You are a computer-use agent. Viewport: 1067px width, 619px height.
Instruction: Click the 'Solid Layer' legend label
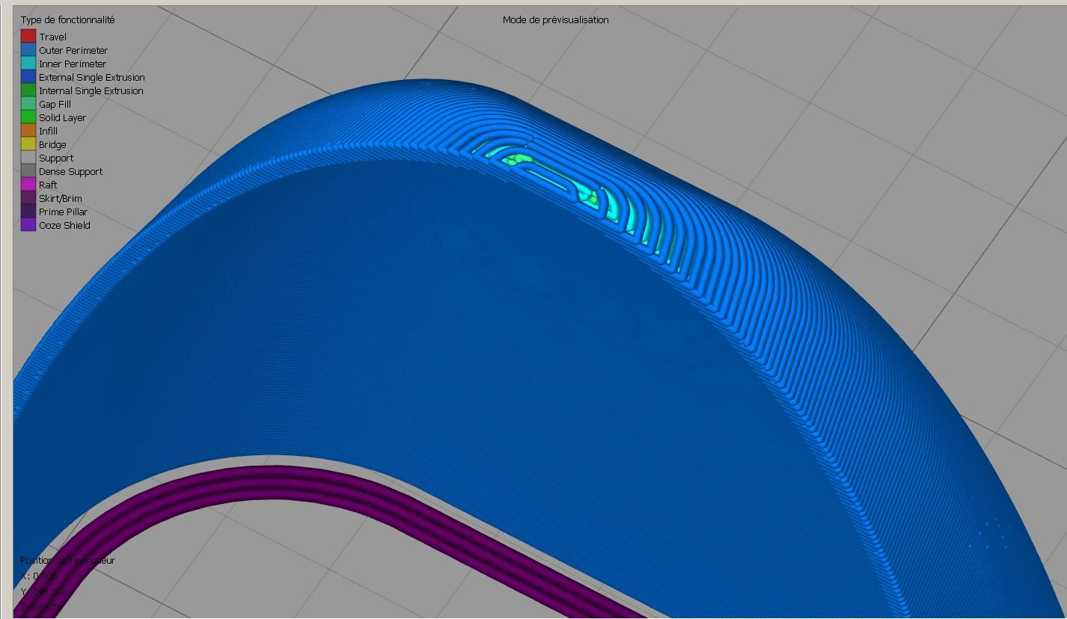pos(62,117)
